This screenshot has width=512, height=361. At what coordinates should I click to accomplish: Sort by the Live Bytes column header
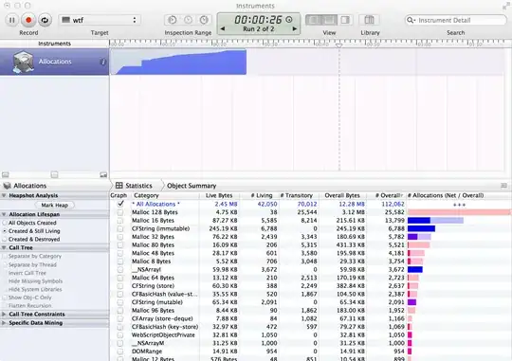tap(219, 195)
